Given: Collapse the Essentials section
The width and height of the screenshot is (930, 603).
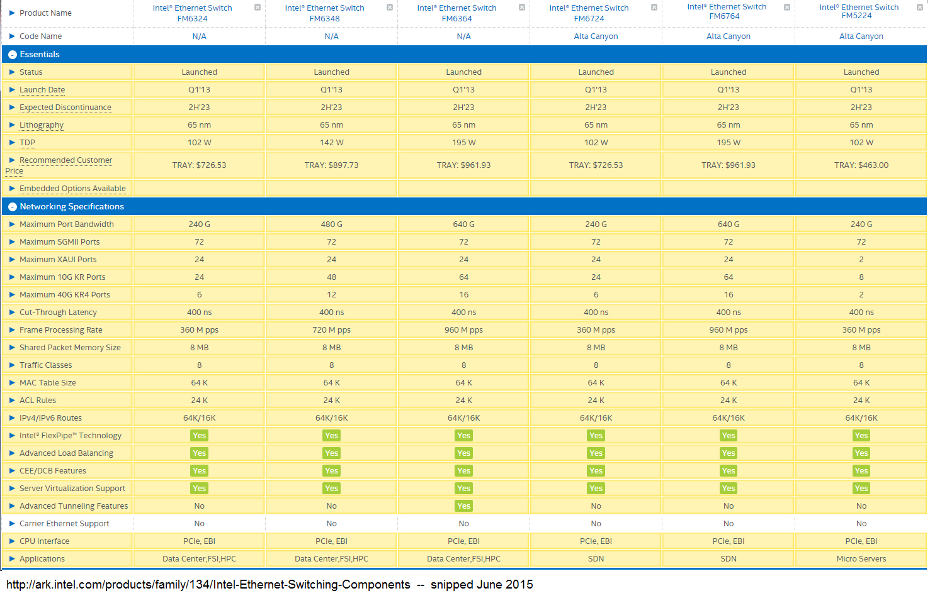Looking at the screenshot, I should coord(12,55).
